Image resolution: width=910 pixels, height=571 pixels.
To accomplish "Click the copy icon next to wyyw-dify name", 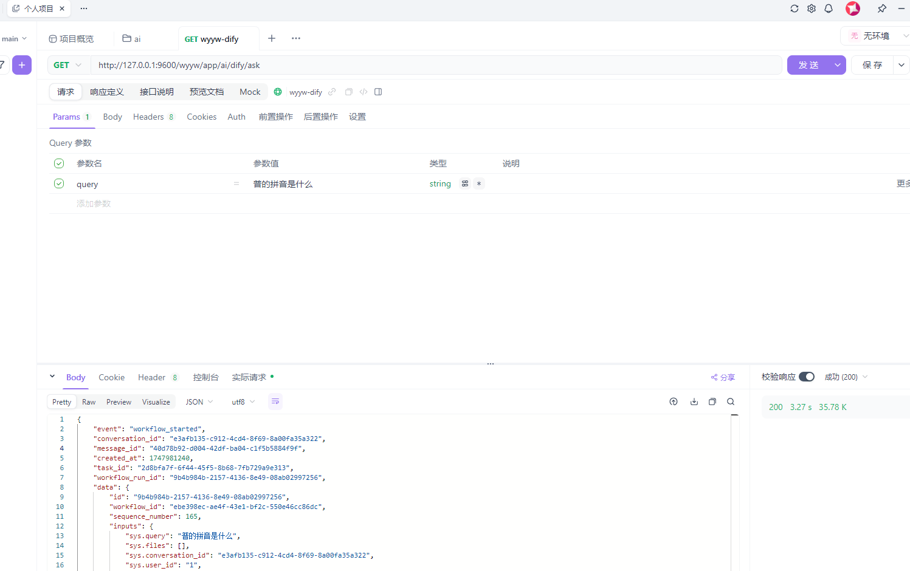I will [x=348, y=92].
